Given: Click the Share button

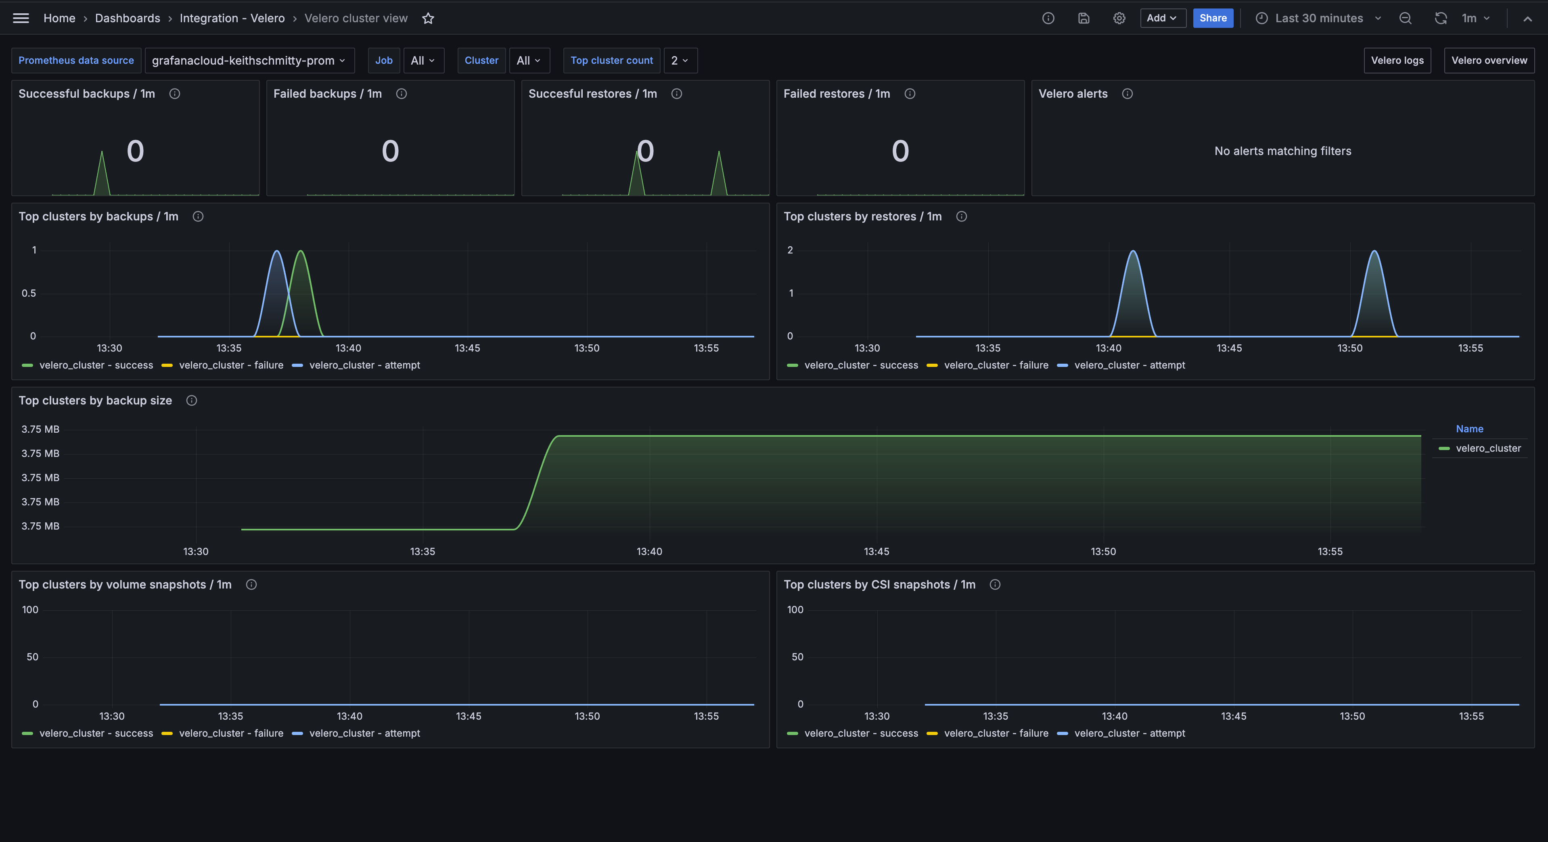Looking at the screenshot, I should [x=1213, y=18].
